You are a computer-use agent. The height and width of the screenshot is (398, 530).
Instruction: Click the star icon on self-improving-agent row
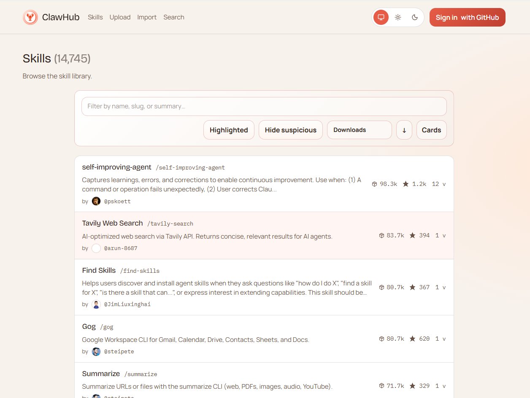(406, 184)
